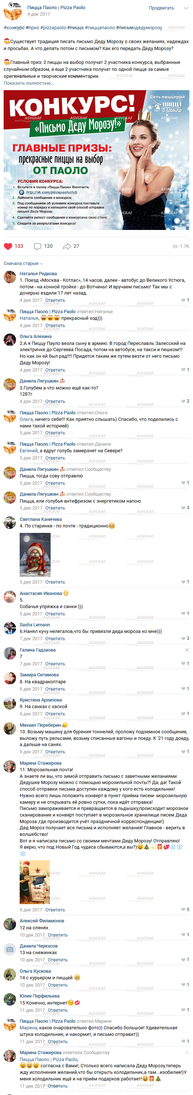Remove Галина Гадзаова's comment with the X icon
193x1095 pixels.
click(x=187, y=650)
